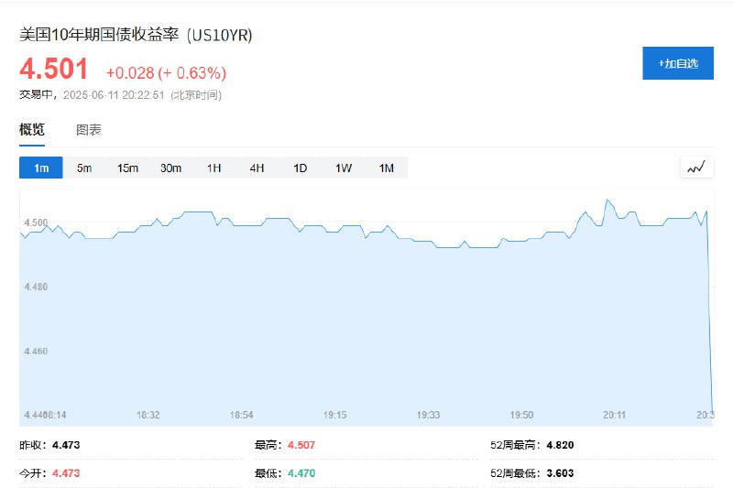Select the 15m timeframe

[127, 168]
